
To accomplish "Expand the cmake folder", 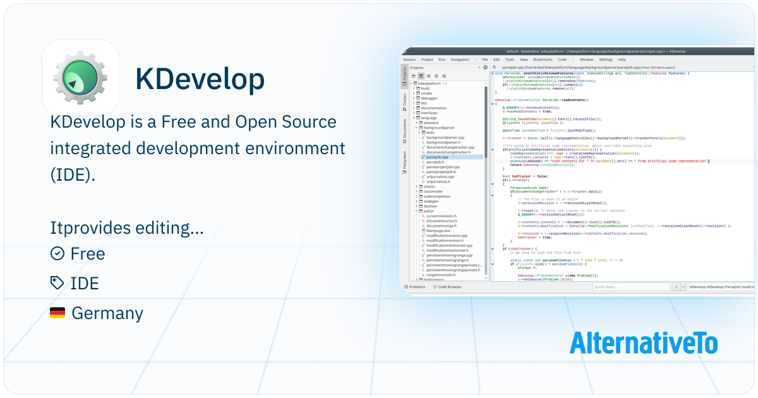I will click(414, 93).
